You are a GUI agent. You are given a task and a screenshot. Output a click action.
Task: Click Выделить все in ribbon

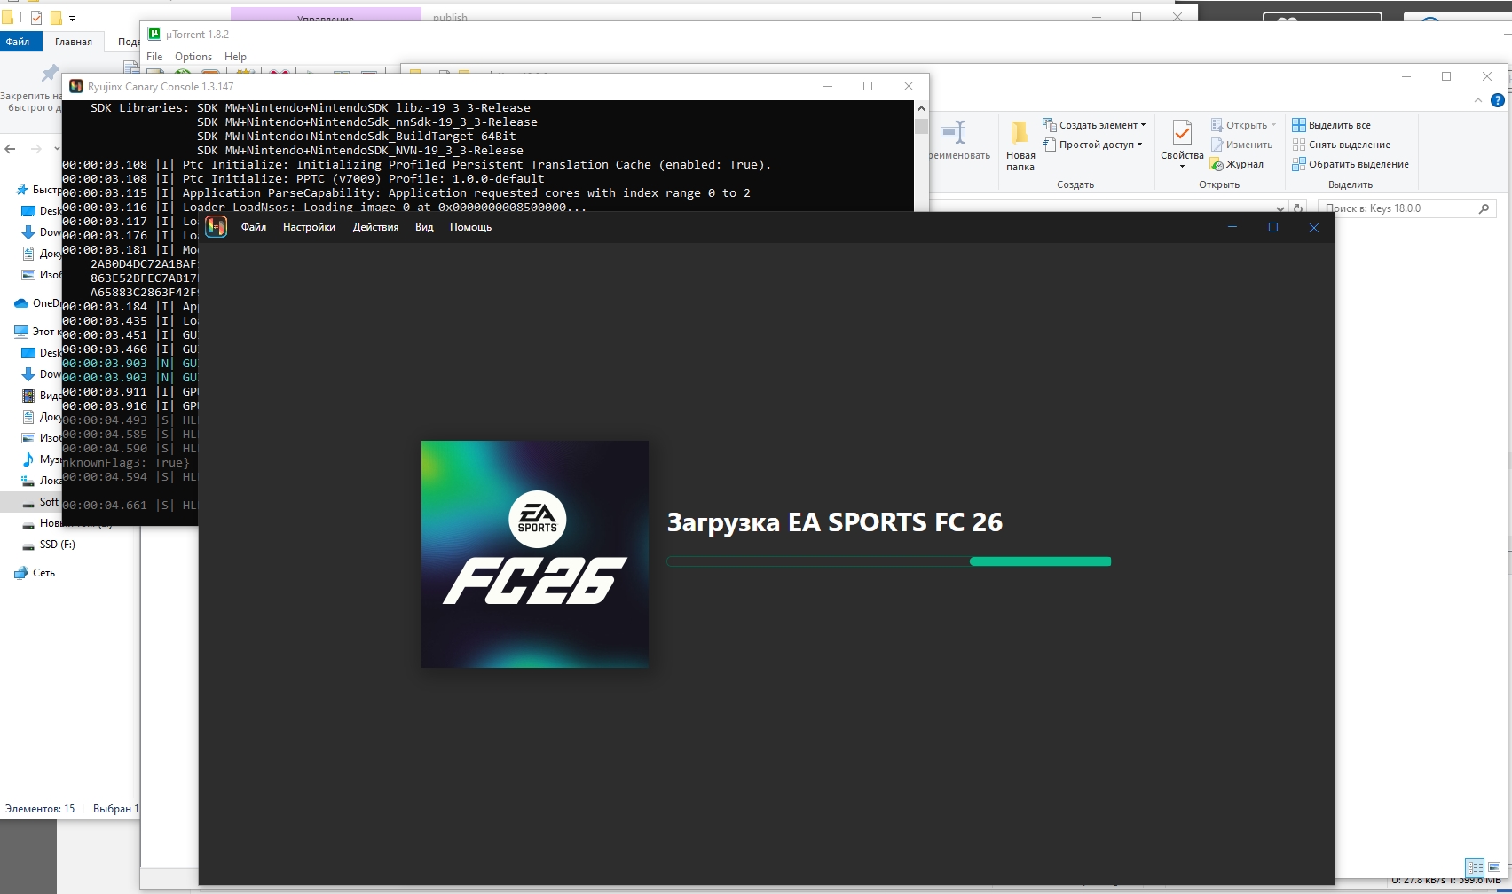1331,125
